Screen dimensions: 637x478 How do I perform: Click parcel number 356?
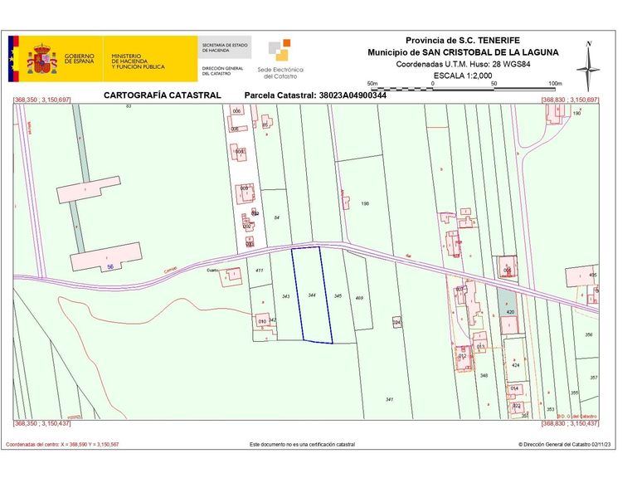tap(589, 335)
